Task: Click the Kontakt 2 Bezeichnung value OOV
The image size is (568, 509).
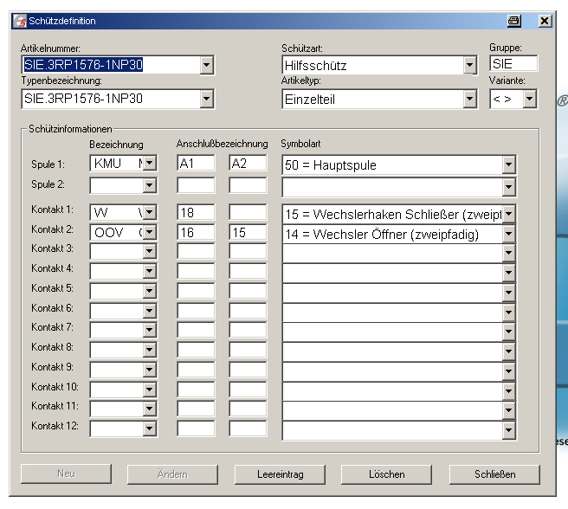Action: [x=109, y=233]
